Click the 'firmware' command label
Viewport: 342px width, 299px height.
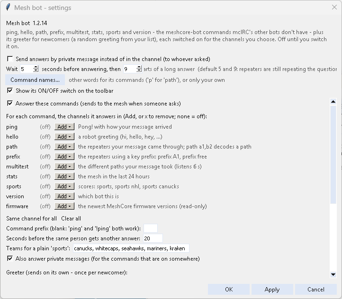pyautogui.click(x=17, y=206)
